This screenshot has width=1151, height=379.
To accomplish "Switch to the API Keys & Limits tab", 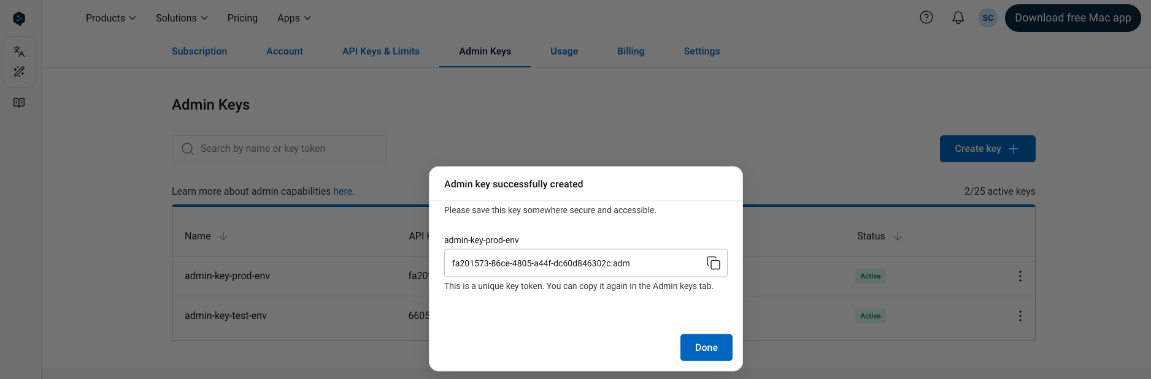I will 381,51.
